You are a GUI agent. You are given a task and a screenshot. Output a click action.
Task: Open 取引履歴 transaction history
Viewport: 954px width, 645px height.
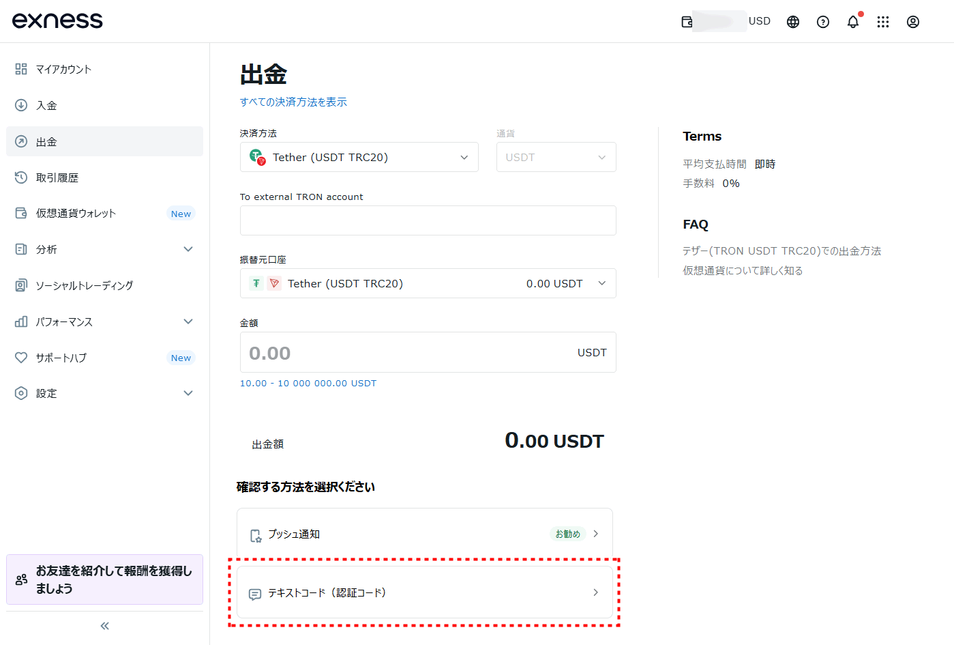(104, 177)
